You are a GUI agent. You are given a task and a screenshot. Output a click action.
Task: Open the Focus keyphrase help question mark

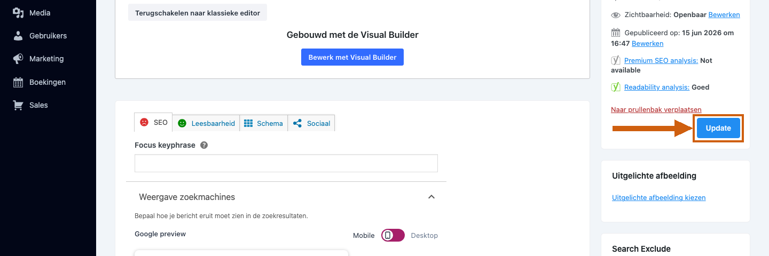tap(204, 145)
